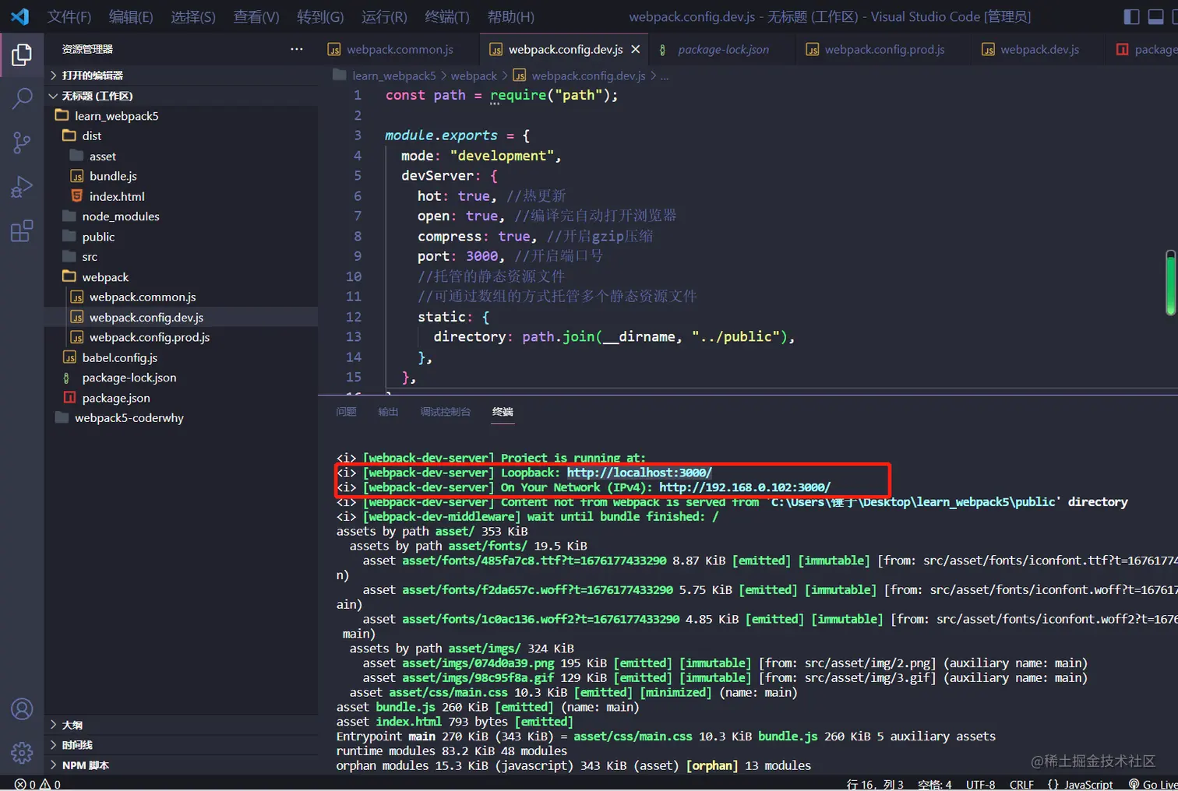Click editor vertical scrollbar thumb
1178x791 pixels.
coord(1170,283)
